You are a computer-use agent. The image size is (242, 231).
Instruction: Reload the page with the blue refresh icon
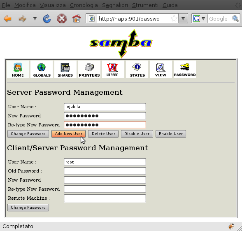tap(47, 19)
